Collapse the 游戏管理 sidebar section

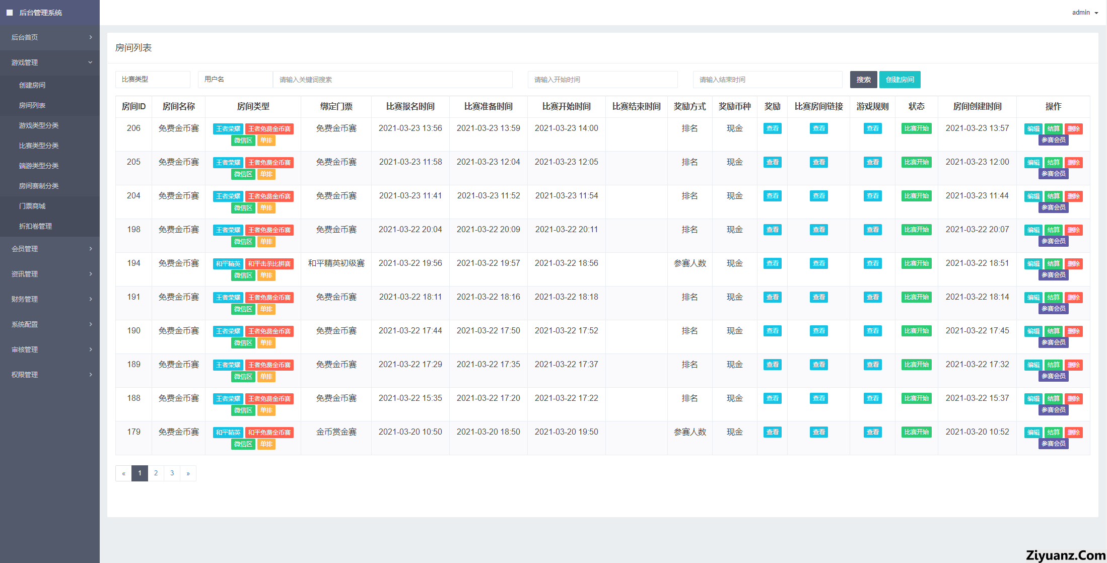[49, 62]
